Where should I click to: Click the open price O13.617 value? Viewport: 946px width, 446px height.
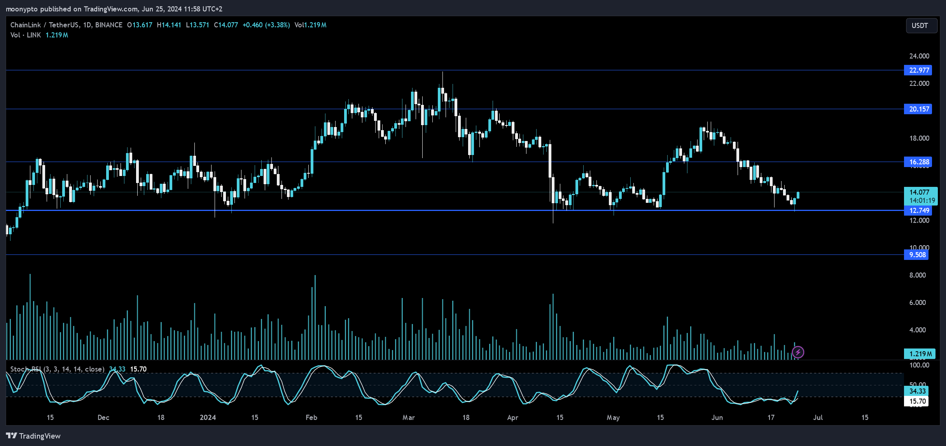point(140,25)
